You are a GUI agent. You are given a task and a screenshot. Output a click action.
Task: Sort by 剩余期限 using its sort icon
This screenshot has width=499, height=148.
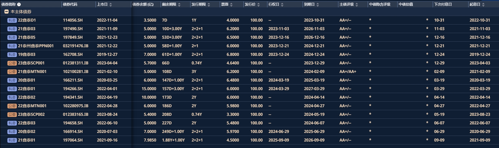tap(179, 4)
